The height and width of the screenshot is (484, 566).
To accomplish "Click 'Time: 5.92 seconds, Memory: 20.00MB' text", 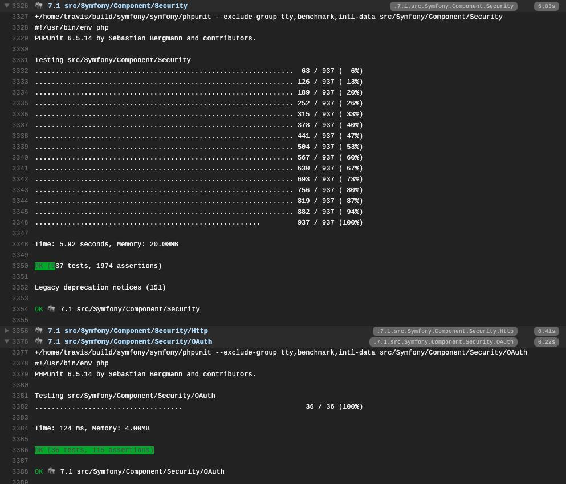I will point(107,244).
